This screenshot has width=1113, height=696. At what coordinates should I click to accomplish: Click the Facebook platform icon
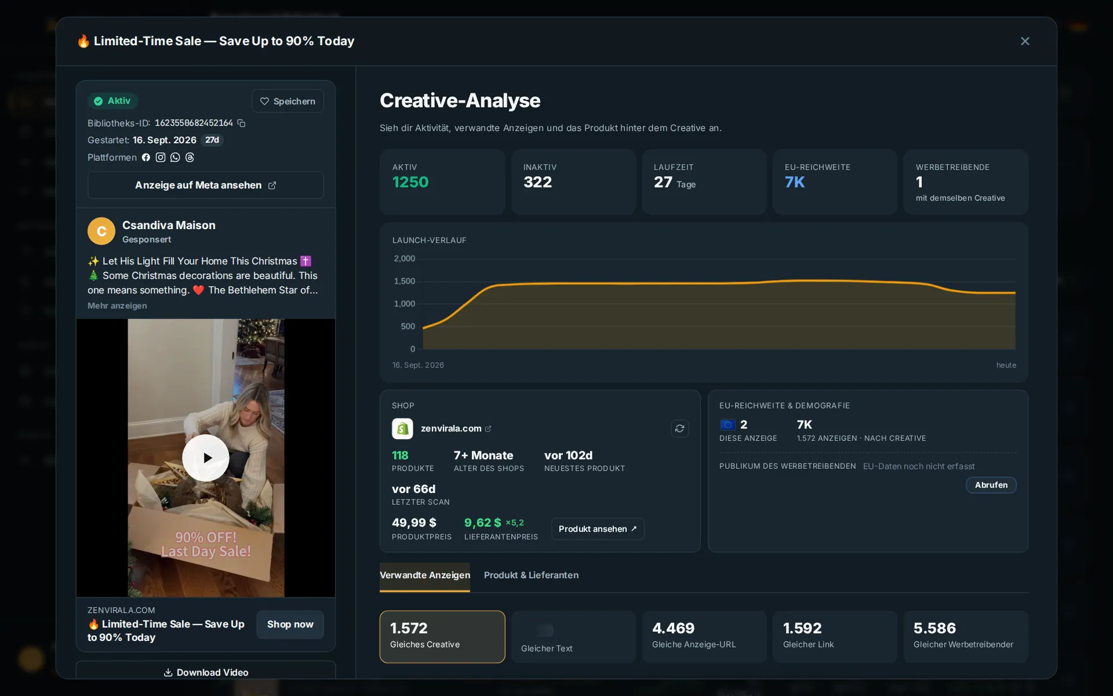(x=146, y=157)
